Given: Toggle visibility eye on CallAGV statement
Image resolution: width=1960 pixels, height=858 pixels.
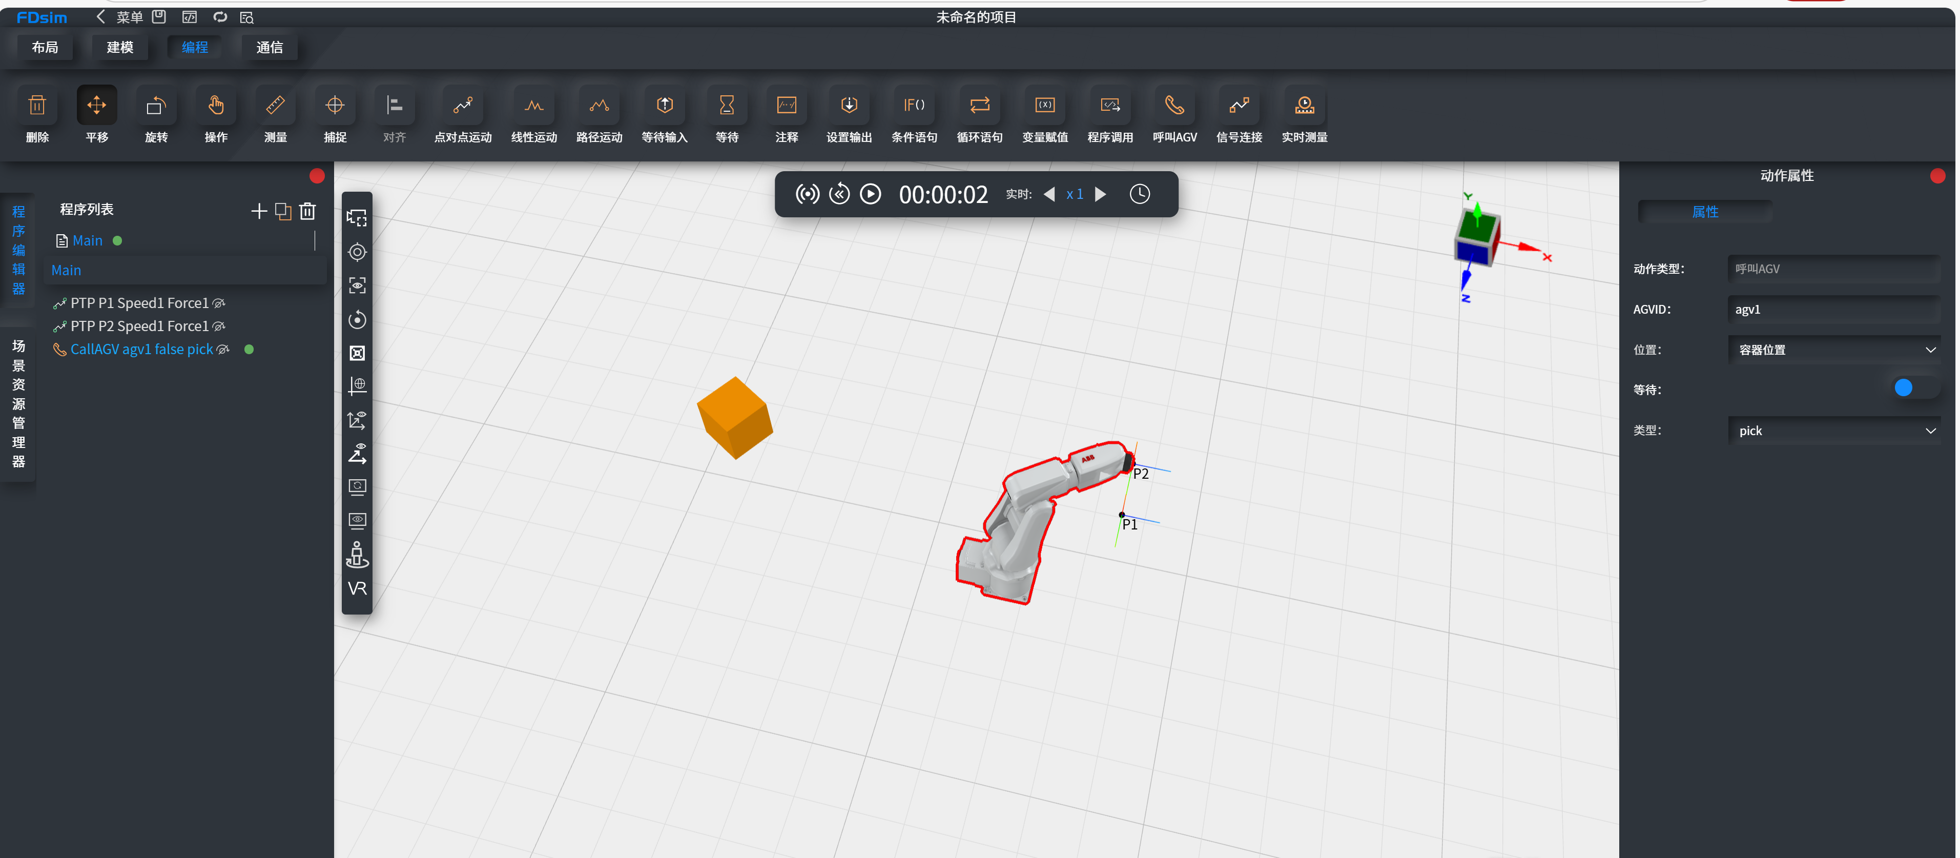Looking at the screenshot, I should coord(223,350).
